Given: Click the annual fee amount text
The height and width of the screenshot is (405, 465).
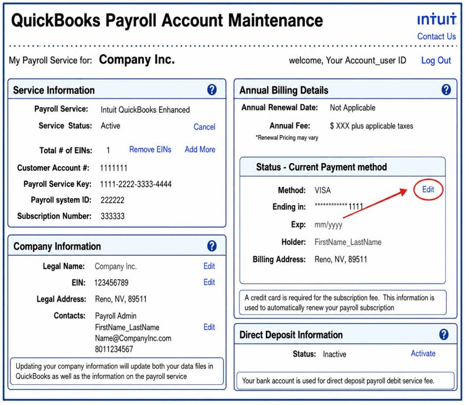Looking at the screenshot, I should click(x=371, y=126).
